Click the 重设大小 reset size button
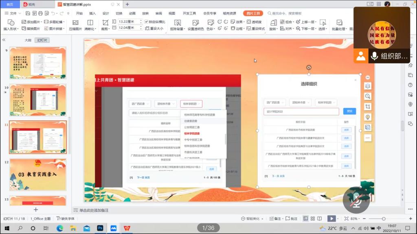The height and width of the screenshot is (234, 417). (154, 28)
